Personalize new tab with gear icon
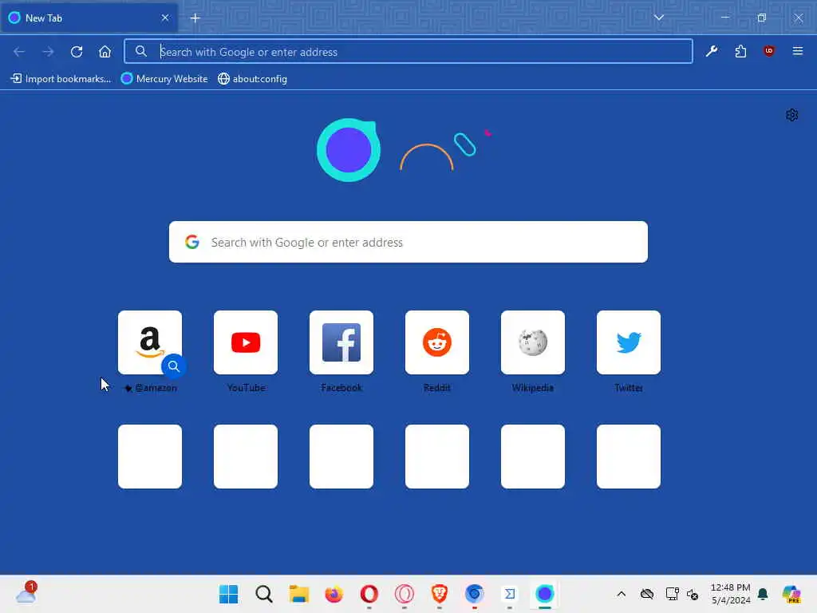 [x=791, y=115]
